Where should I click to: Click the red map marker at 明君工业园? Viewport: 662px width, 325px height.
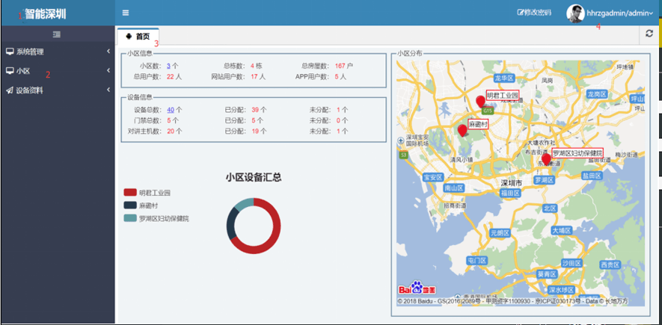click(x=480, y=102)
